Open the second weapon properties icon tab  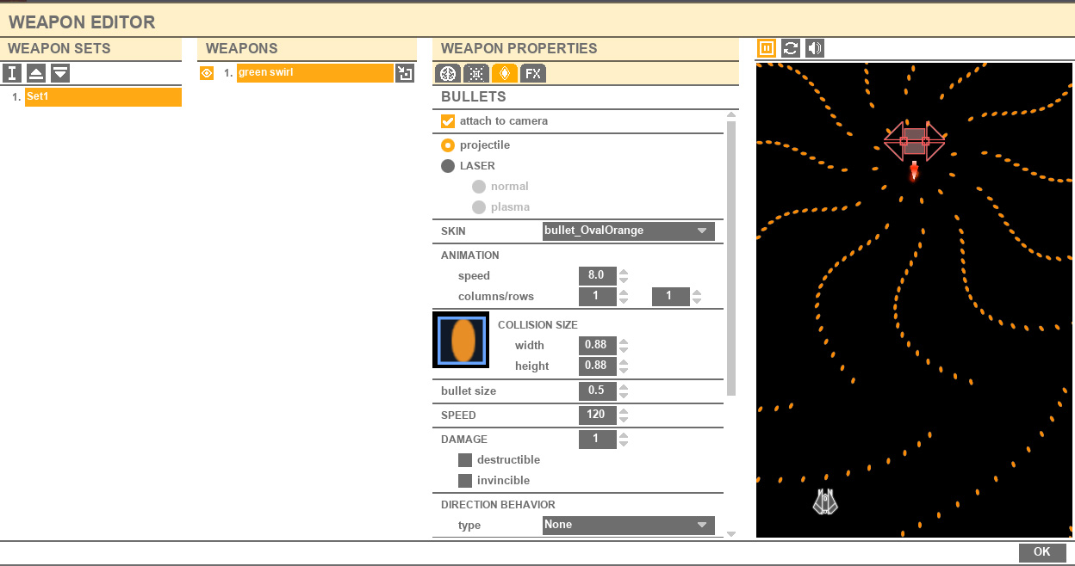coord(475,74)
